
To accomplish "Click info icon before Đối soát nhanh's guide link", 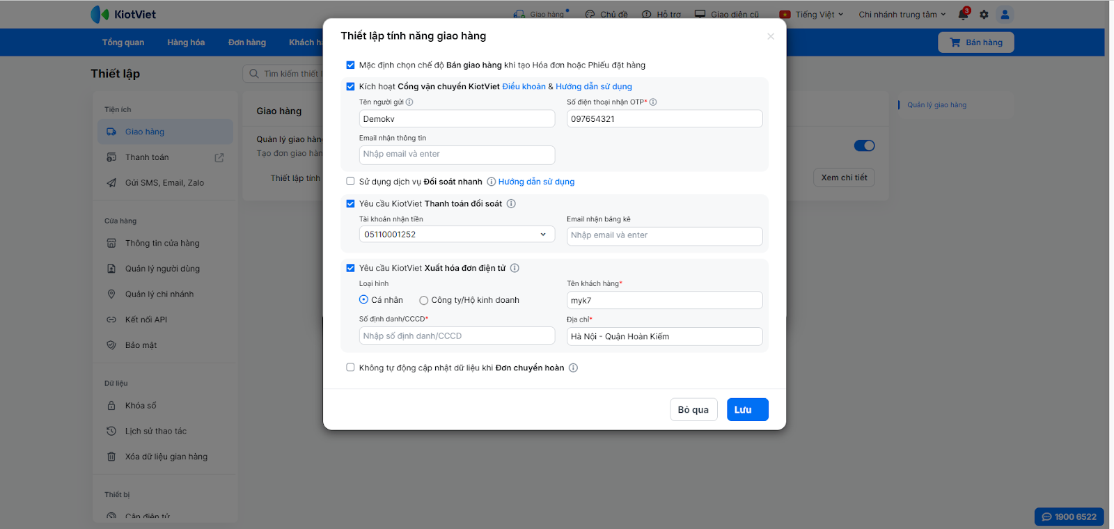I will pyautogui.click(x=492, y=182).
